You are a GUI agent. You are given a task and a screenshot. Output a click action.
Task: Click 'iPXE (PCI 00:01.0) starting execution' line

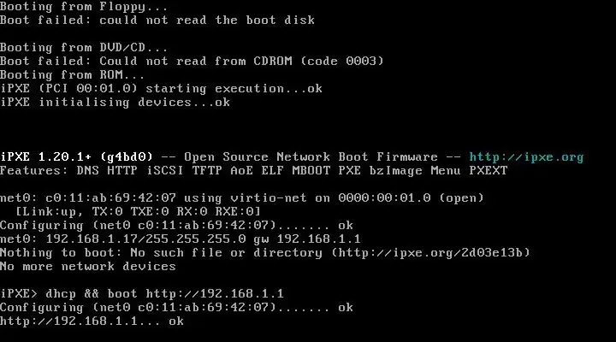point(161,89)
